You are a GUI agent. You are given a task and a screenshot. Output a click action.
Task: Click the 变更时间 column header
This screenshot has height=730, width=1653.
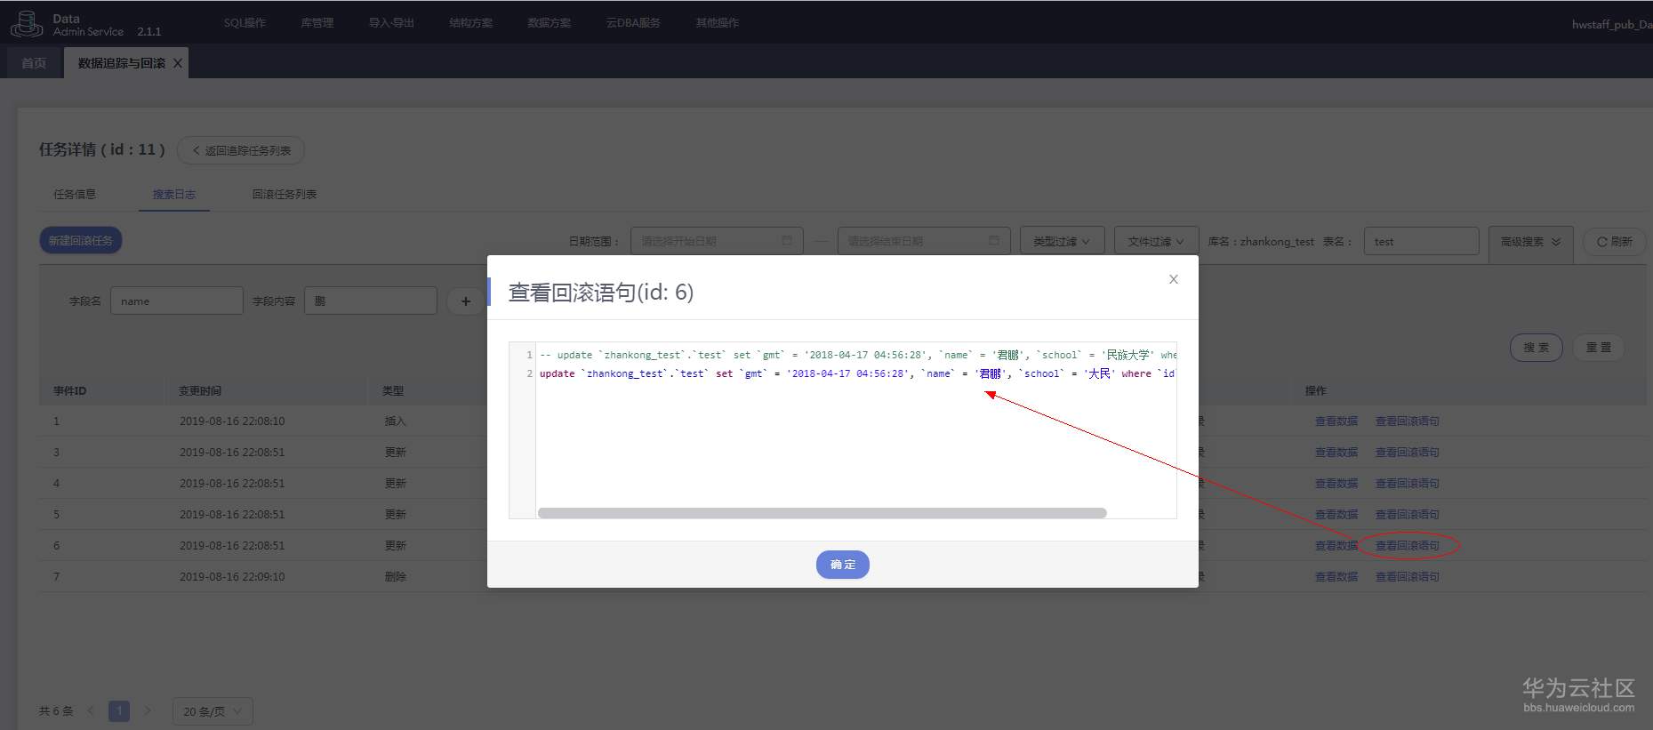pyautogui.click(x=200, y=391)
